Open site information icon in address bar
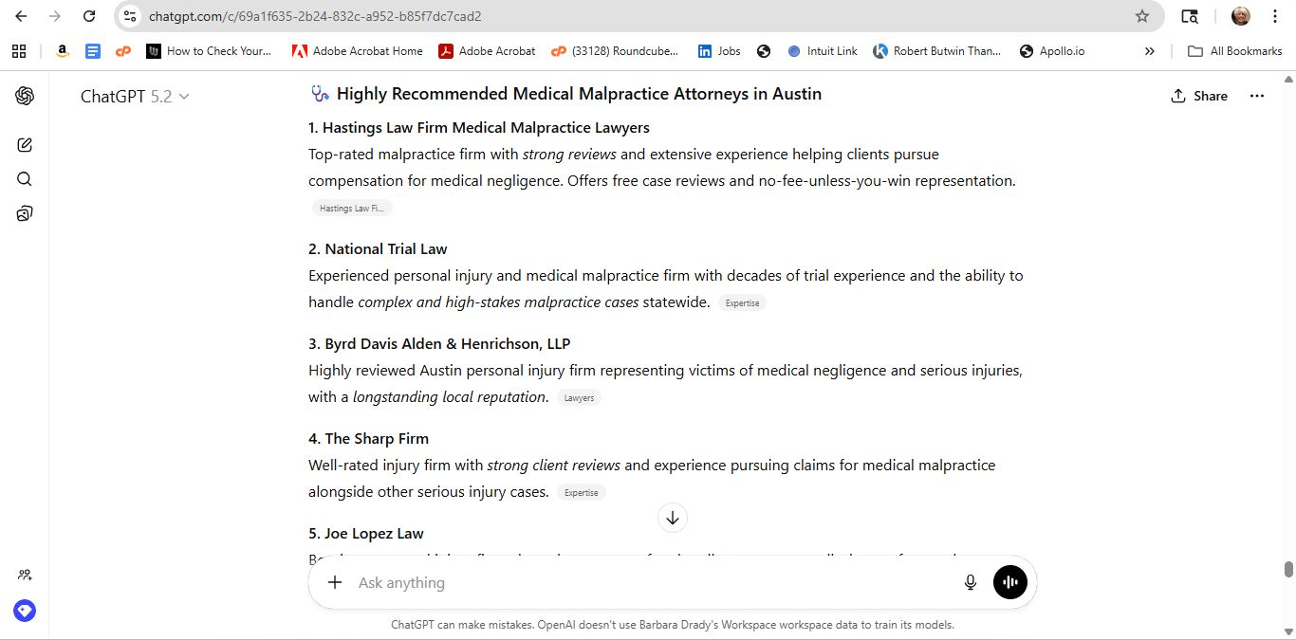 [131, 16]
